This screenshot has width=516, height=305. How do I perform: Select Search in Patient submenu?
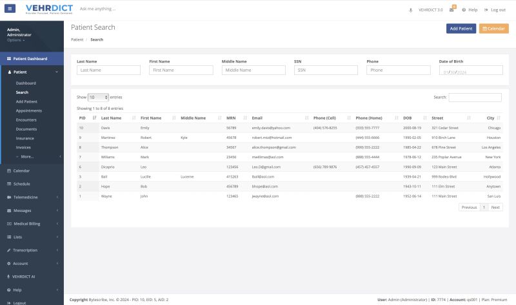click(22, 92)
